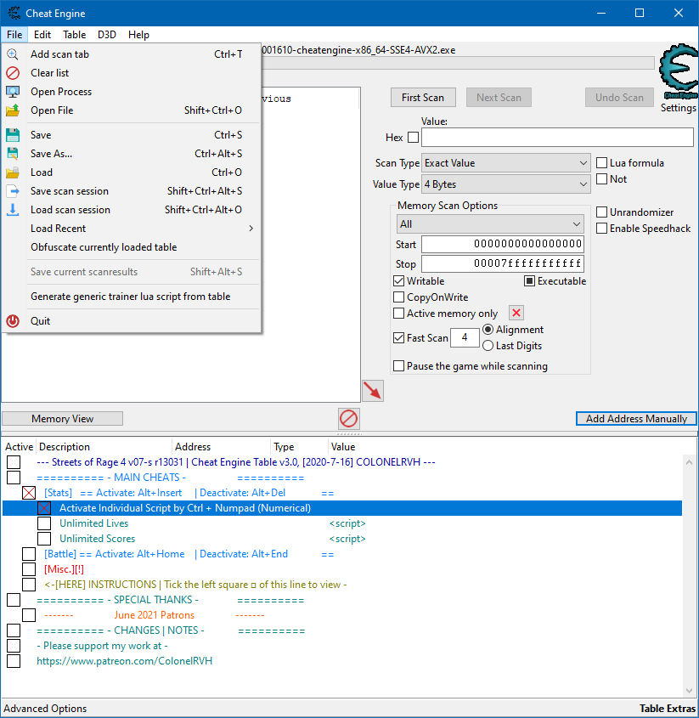This screenshot has width=699, height=718.
Task: Click the Address column header
Action: (x=222, y=447)
